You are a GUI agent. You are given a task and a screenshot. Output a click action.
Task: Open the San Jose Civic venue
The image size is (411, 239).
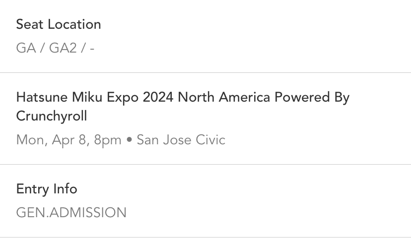[x=181, y=140]
